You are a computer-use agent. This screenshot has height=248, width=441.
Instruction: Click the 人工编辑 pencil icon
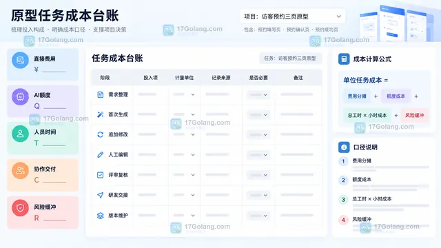[x=100, y=154]
